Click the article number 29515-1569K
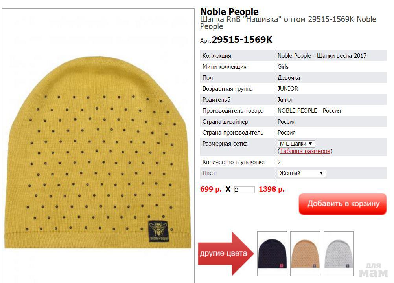Viewport: 394px width, 283px height. click(x=242, y=40)
